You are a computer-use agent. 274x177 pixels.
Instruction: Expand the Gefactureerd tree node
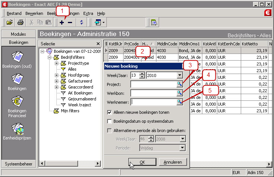click(x=56, y=81)
